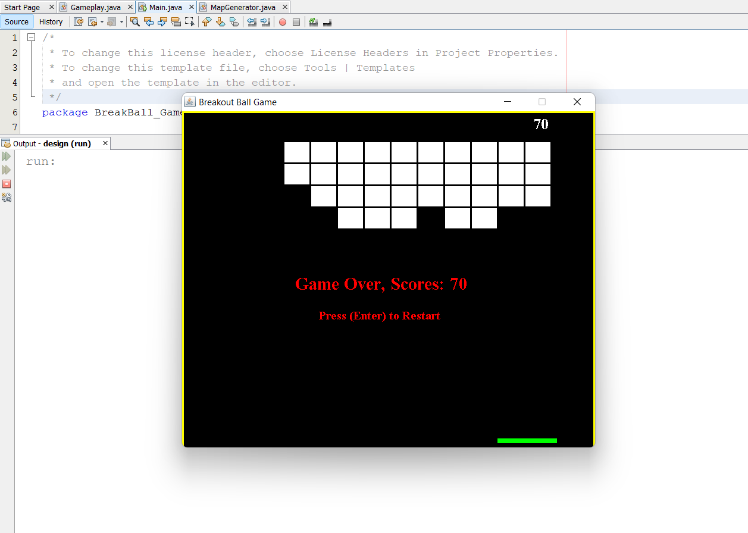The height and width of the screenshot is (533, 748).
Task: Open the Forward history dropdown arrow
Action: point(121,22)
